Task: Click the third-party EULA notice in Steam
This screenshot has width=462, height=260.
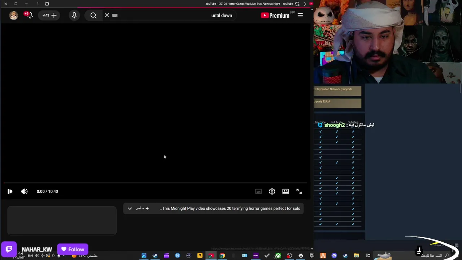Action: pos(337,103)
